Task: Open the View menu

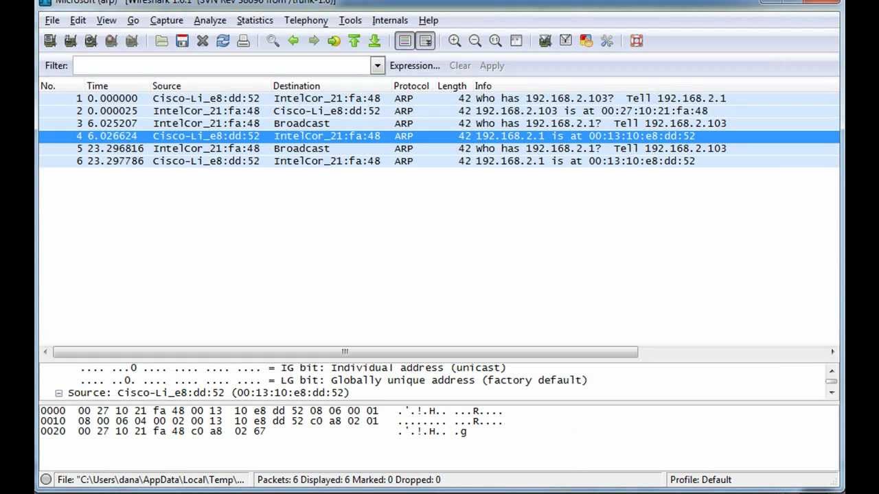Action: (x=106, y=21)
